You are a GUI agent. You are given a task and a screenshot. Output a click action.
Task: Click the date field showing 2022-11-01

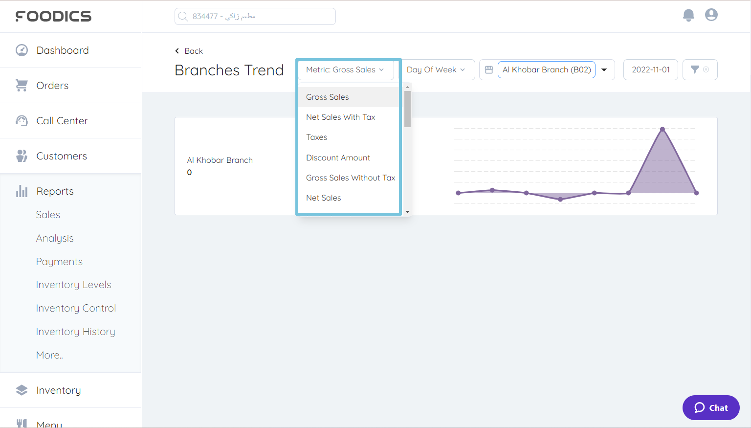click(650, 69)
